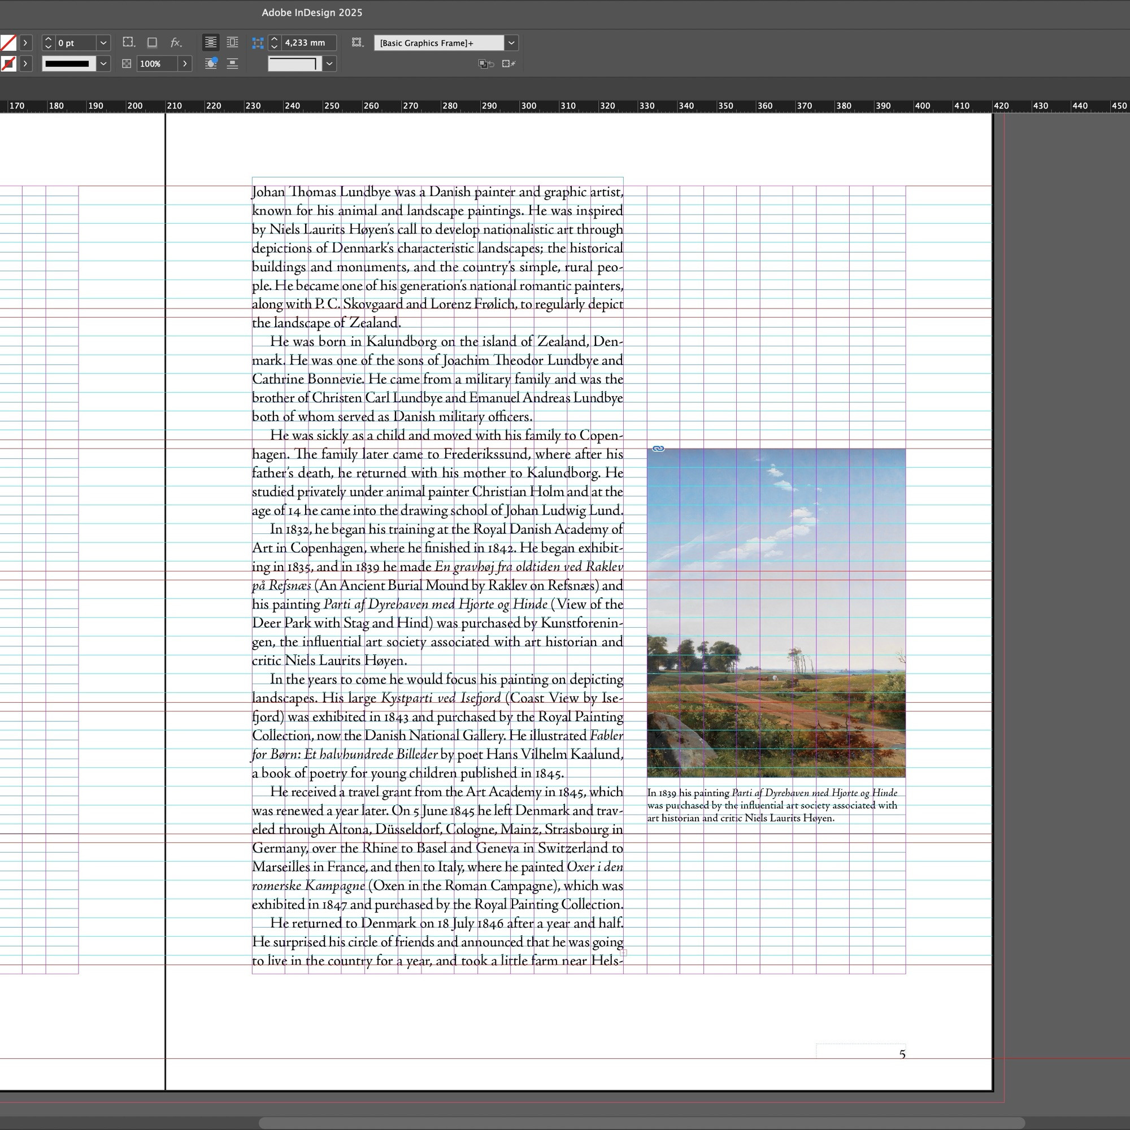Image resolution: width=1130 pixels, height=1130 pixels.
Task: Click the paragraph starting He received a travel grant
Action: 437,848
